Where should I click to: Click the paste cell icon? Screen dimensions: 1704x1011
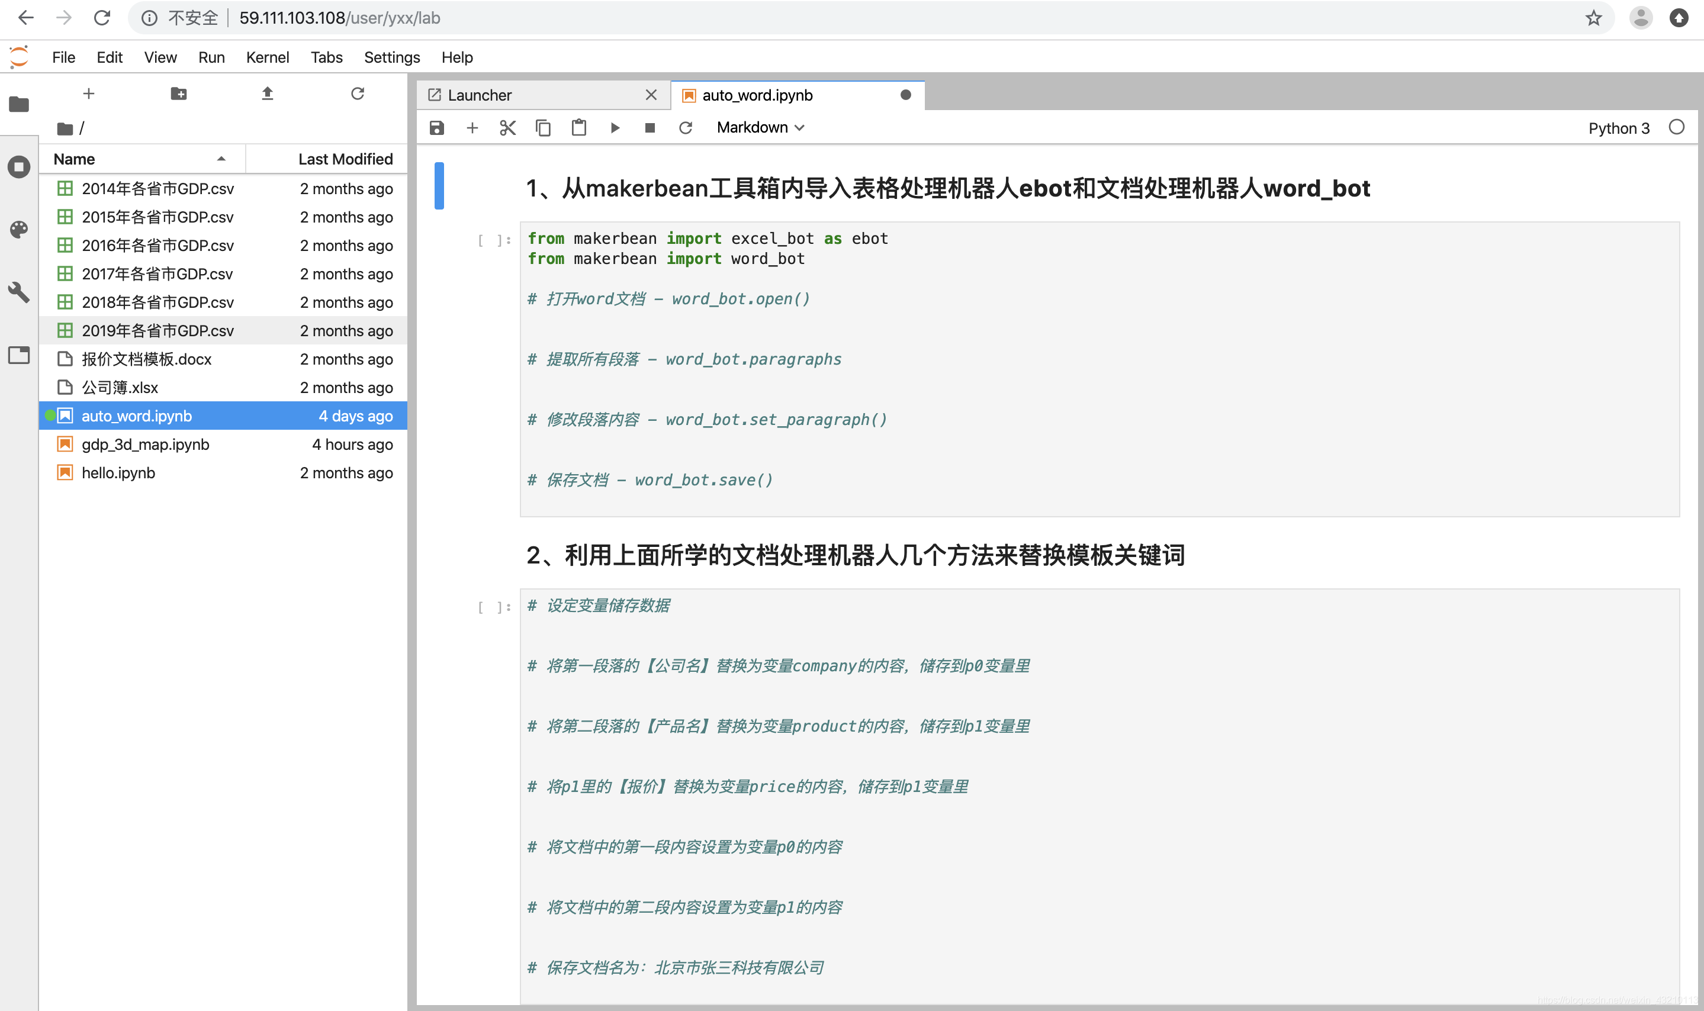coord(579,127)
